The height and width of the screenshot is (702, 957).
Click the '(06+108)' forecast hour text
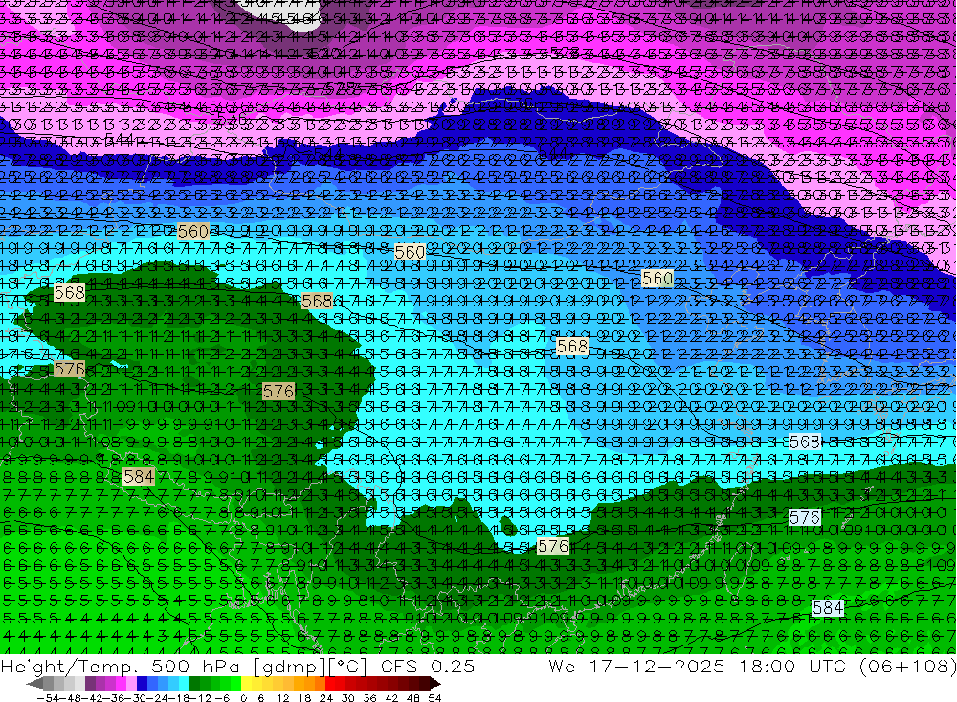[x=907, y=667]
